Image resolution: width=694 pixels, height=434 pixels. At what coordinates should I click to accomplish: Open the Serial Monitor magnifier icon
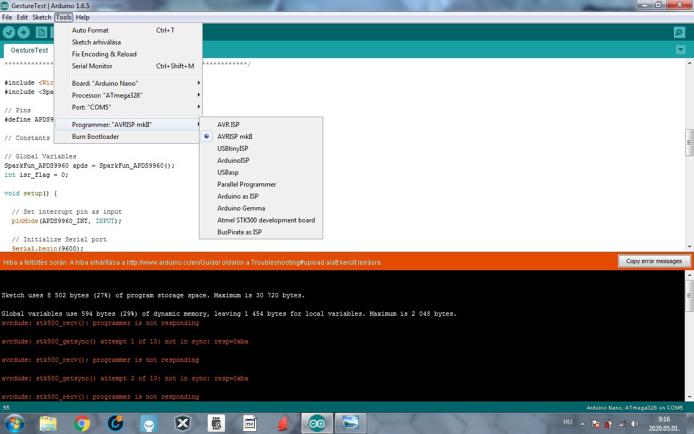click(679, 33)
